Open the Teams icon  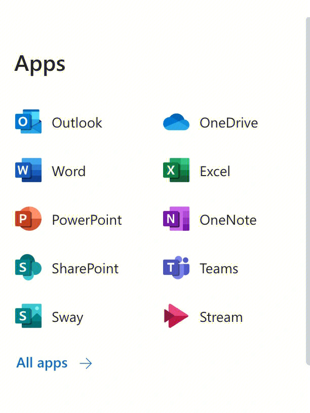click(x=176, y=267)
